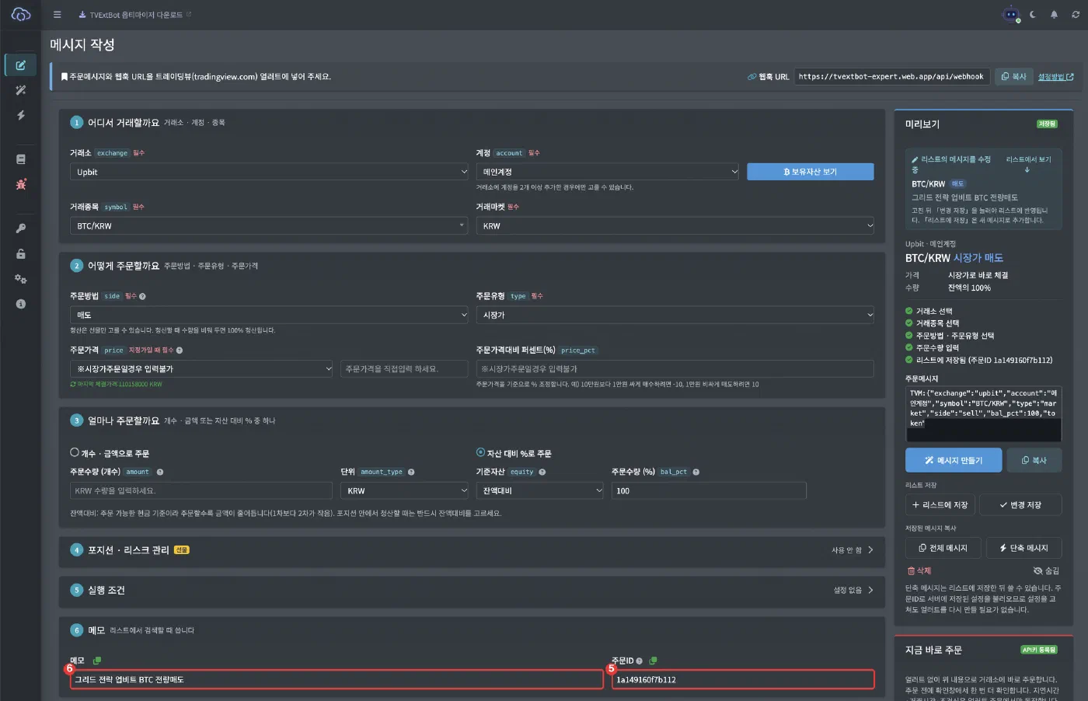Open the lightning bolt sidebar icon
1088x701 pixels.
(x=21, y=115)
